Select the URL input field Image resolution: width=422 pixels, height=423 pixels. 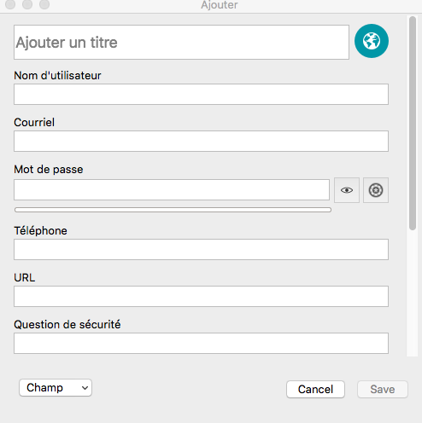201,296
